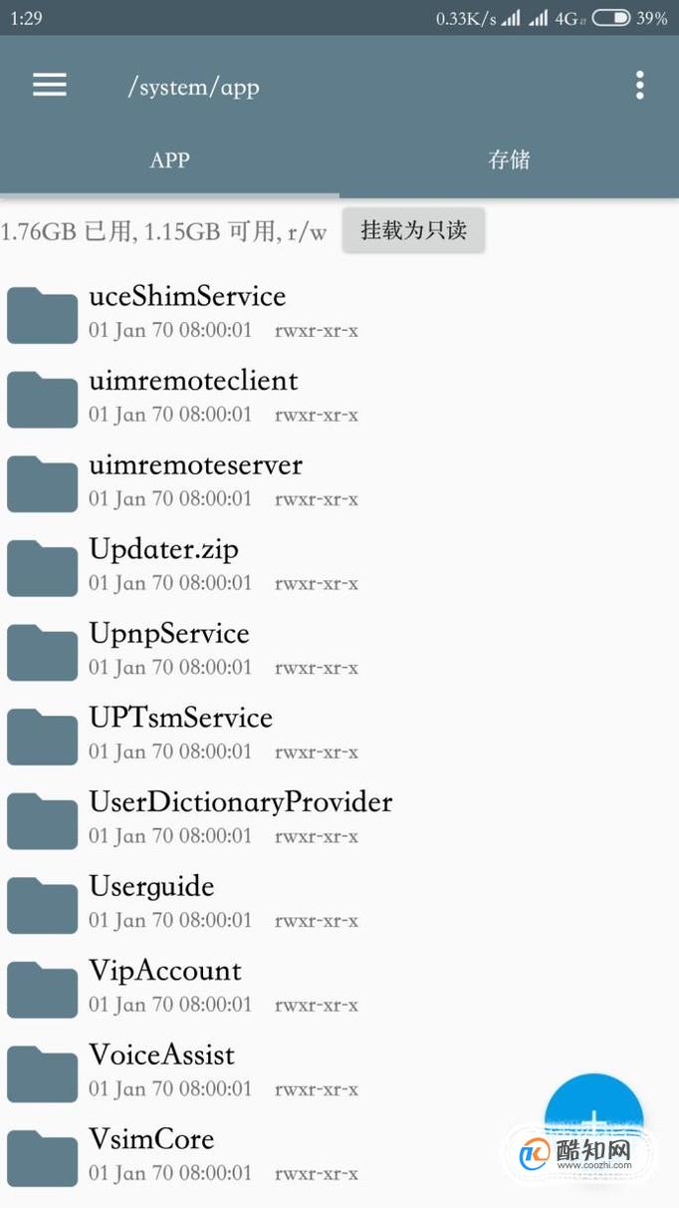Screen dimensions: 679x1208
Task: Open the UpnpService folder
Action: 339,651
